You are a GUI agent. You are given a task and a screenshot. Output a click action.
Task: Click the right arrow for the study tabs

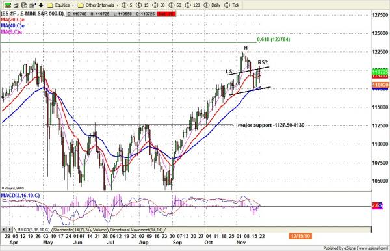[x=10, y=230]
